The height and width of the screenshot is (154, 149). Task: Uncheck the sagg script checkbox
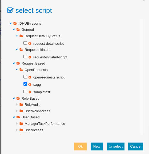(25, 84)
